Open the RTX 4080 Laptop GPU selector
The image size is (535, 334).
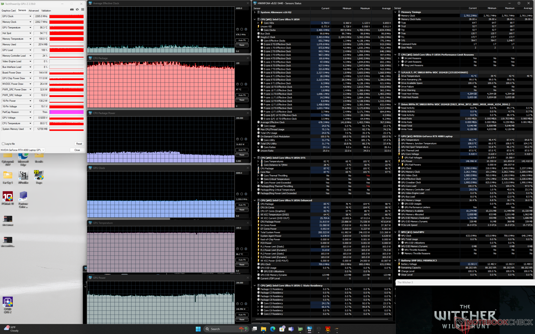[x=23, y=150]
